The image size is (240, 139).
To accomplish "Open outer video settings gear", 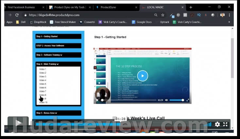I will pos(217,124).
